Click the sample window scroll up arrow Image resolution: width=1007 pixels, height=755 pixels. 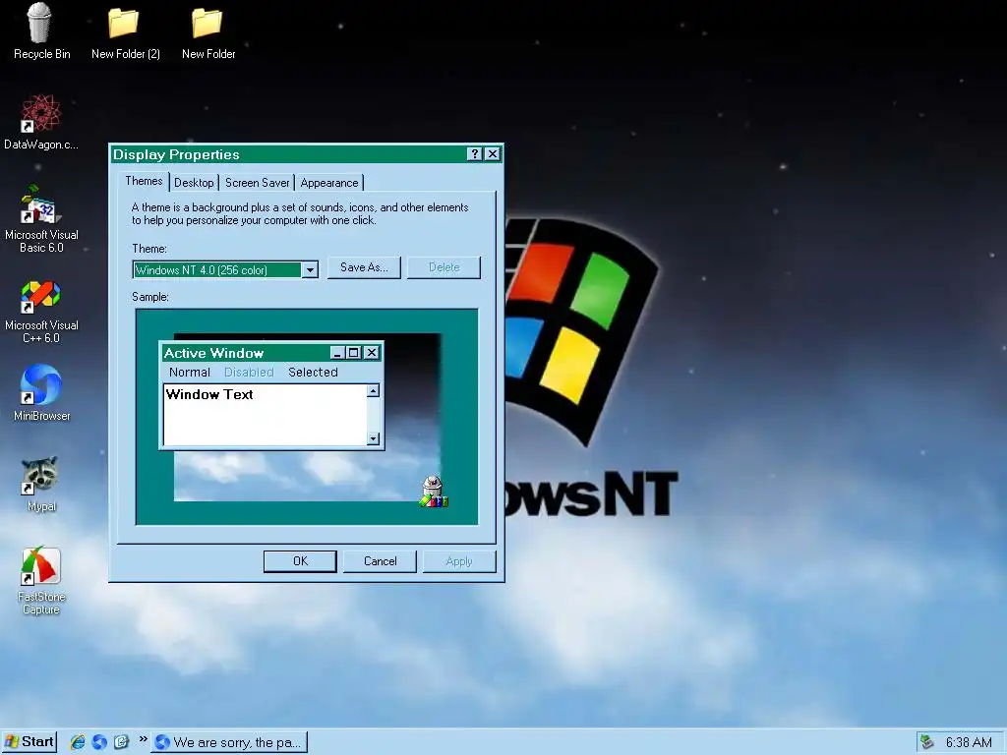pos(373,391)
